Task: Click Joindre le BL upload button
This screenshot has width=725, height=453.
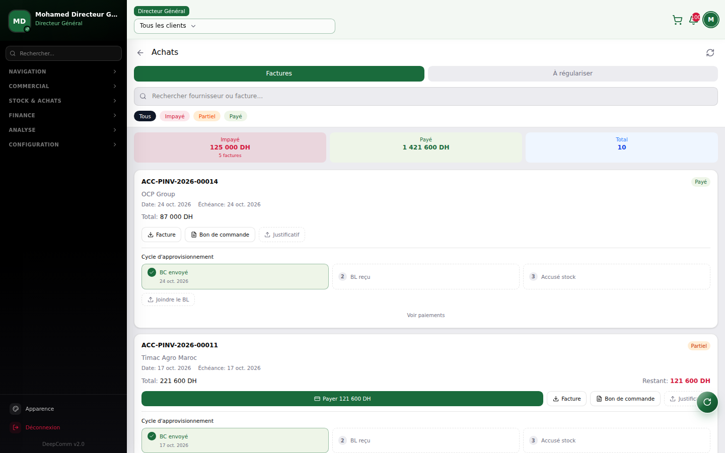Action: (x=168, y=299)
